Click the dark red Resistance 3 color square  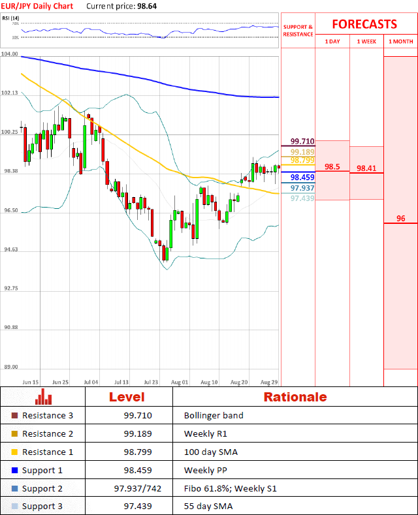coord(15,416)
